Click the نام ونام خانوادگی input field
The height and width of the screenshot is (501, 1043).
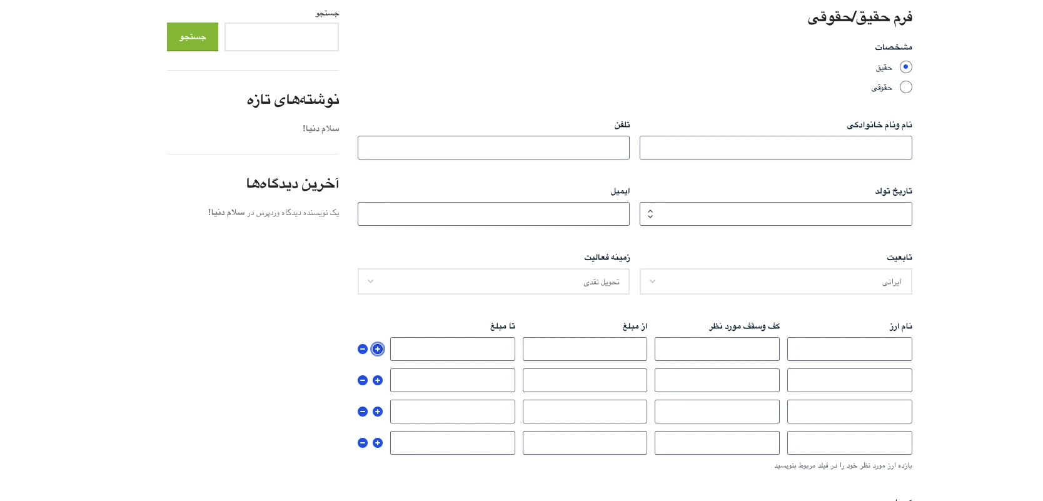[775, 148]
